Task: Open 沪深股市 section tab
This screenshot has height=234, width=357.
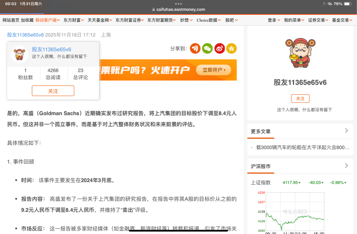Action: (261, 166)
